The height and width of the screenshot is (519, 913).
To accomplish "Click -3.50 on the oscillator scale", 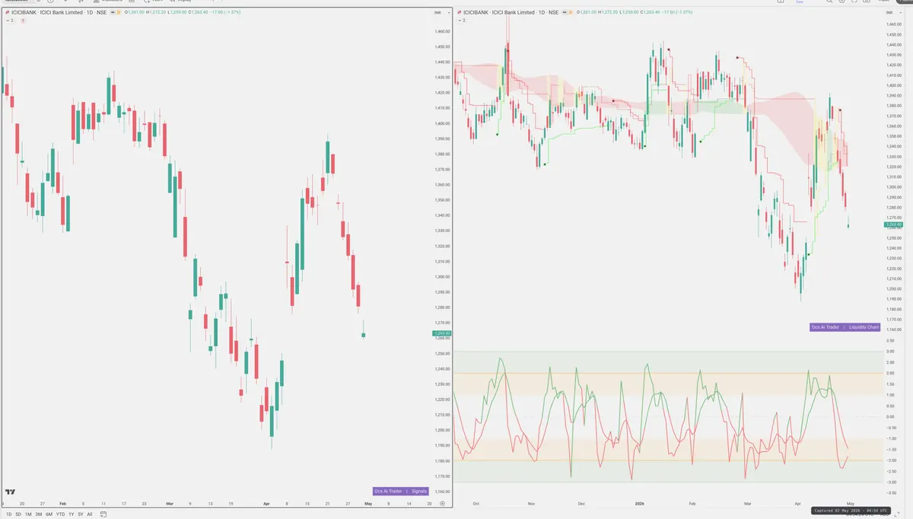I will point(890,493).
